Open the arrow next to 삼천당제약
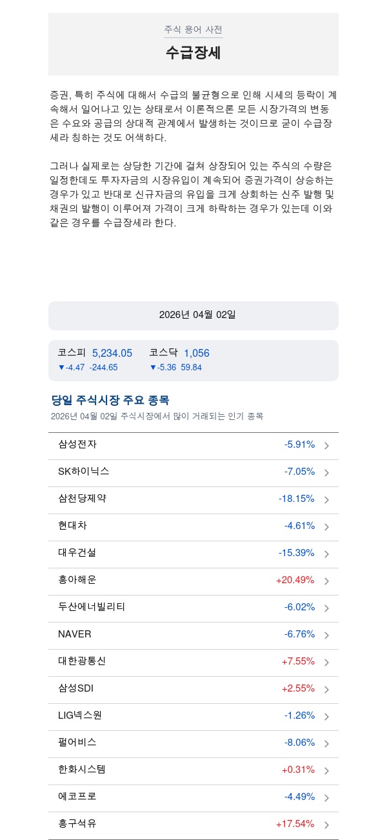 click(326, 500)
